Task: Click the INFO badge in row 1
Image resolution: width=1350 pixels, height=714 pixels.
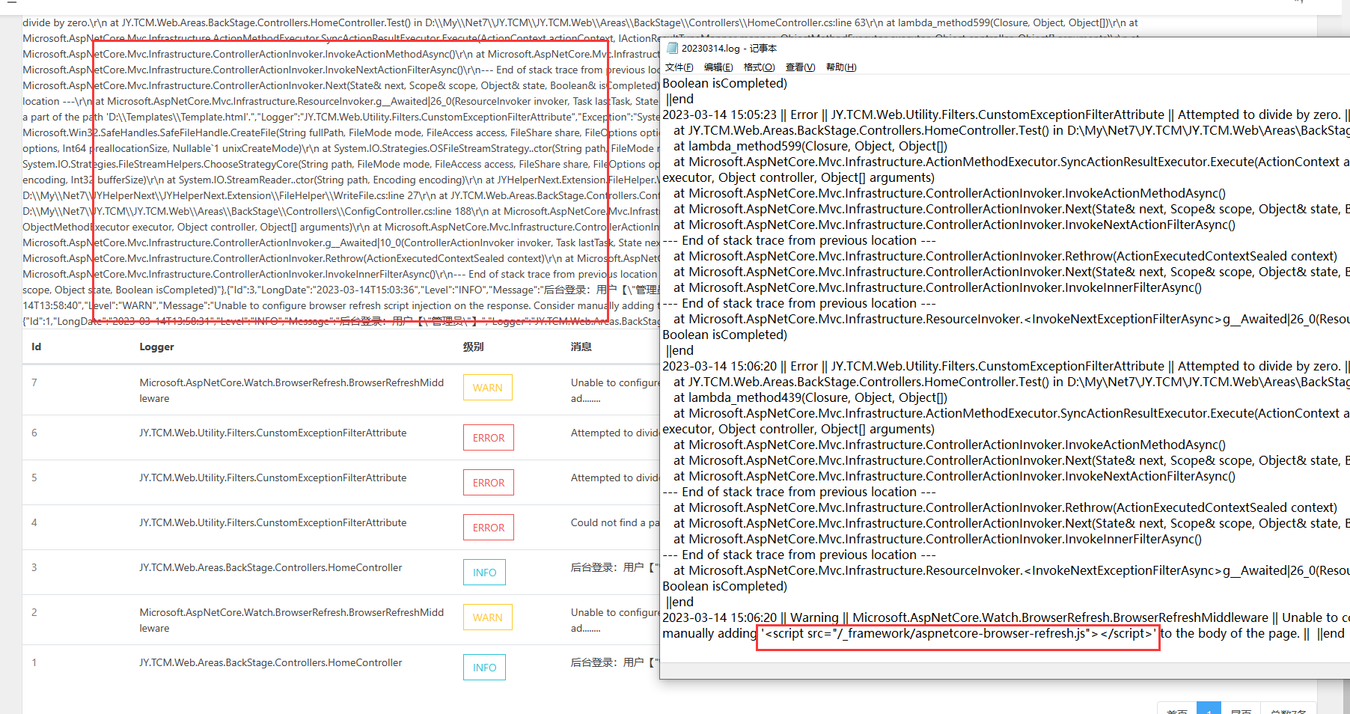Action: coord(484,668)
